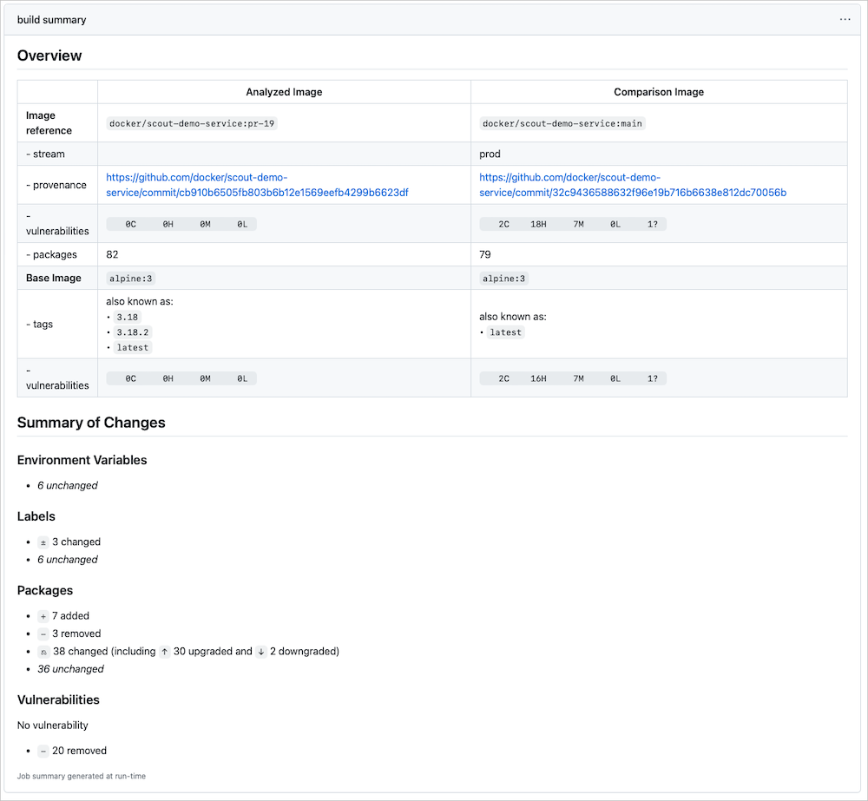Click the Summary of Changes heading

91,423
